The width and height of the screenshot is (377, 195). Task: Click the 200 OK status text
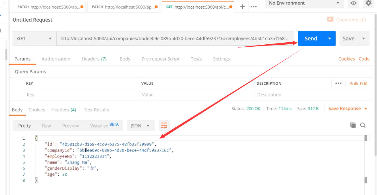(x=253, y=109)
